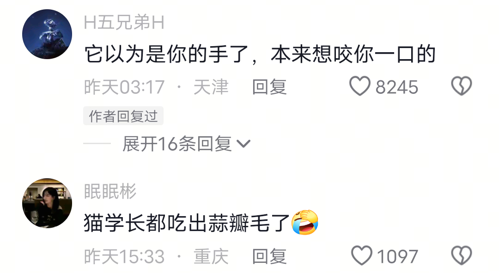Viewport: 499px width, 273px height.
Task: Select the comment text 它以为是你的手了
Action: (166, 54)
